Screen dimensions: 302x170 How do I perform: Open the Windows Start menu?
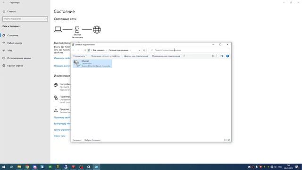point(4,167)
